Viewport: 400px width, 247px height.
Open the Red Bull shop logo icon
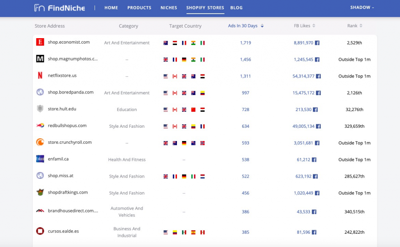click(x=40, y=125)
